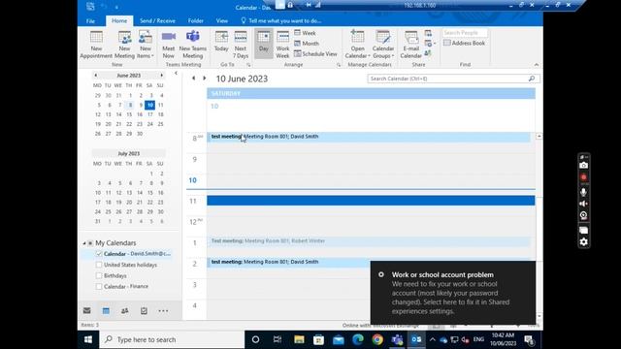This screenshot has width=621, height=349.
Task: Start a Meet Now Teams call
Action: tap(168, 45)
